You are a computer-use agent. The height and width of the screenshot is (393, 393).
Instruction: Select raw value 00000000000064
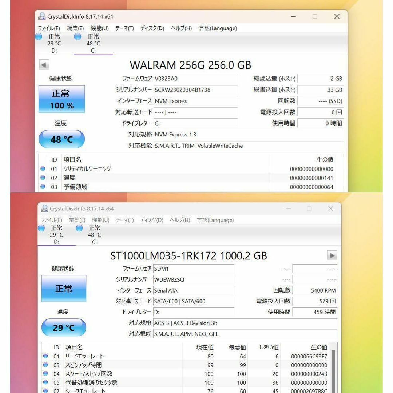(311, 187)
